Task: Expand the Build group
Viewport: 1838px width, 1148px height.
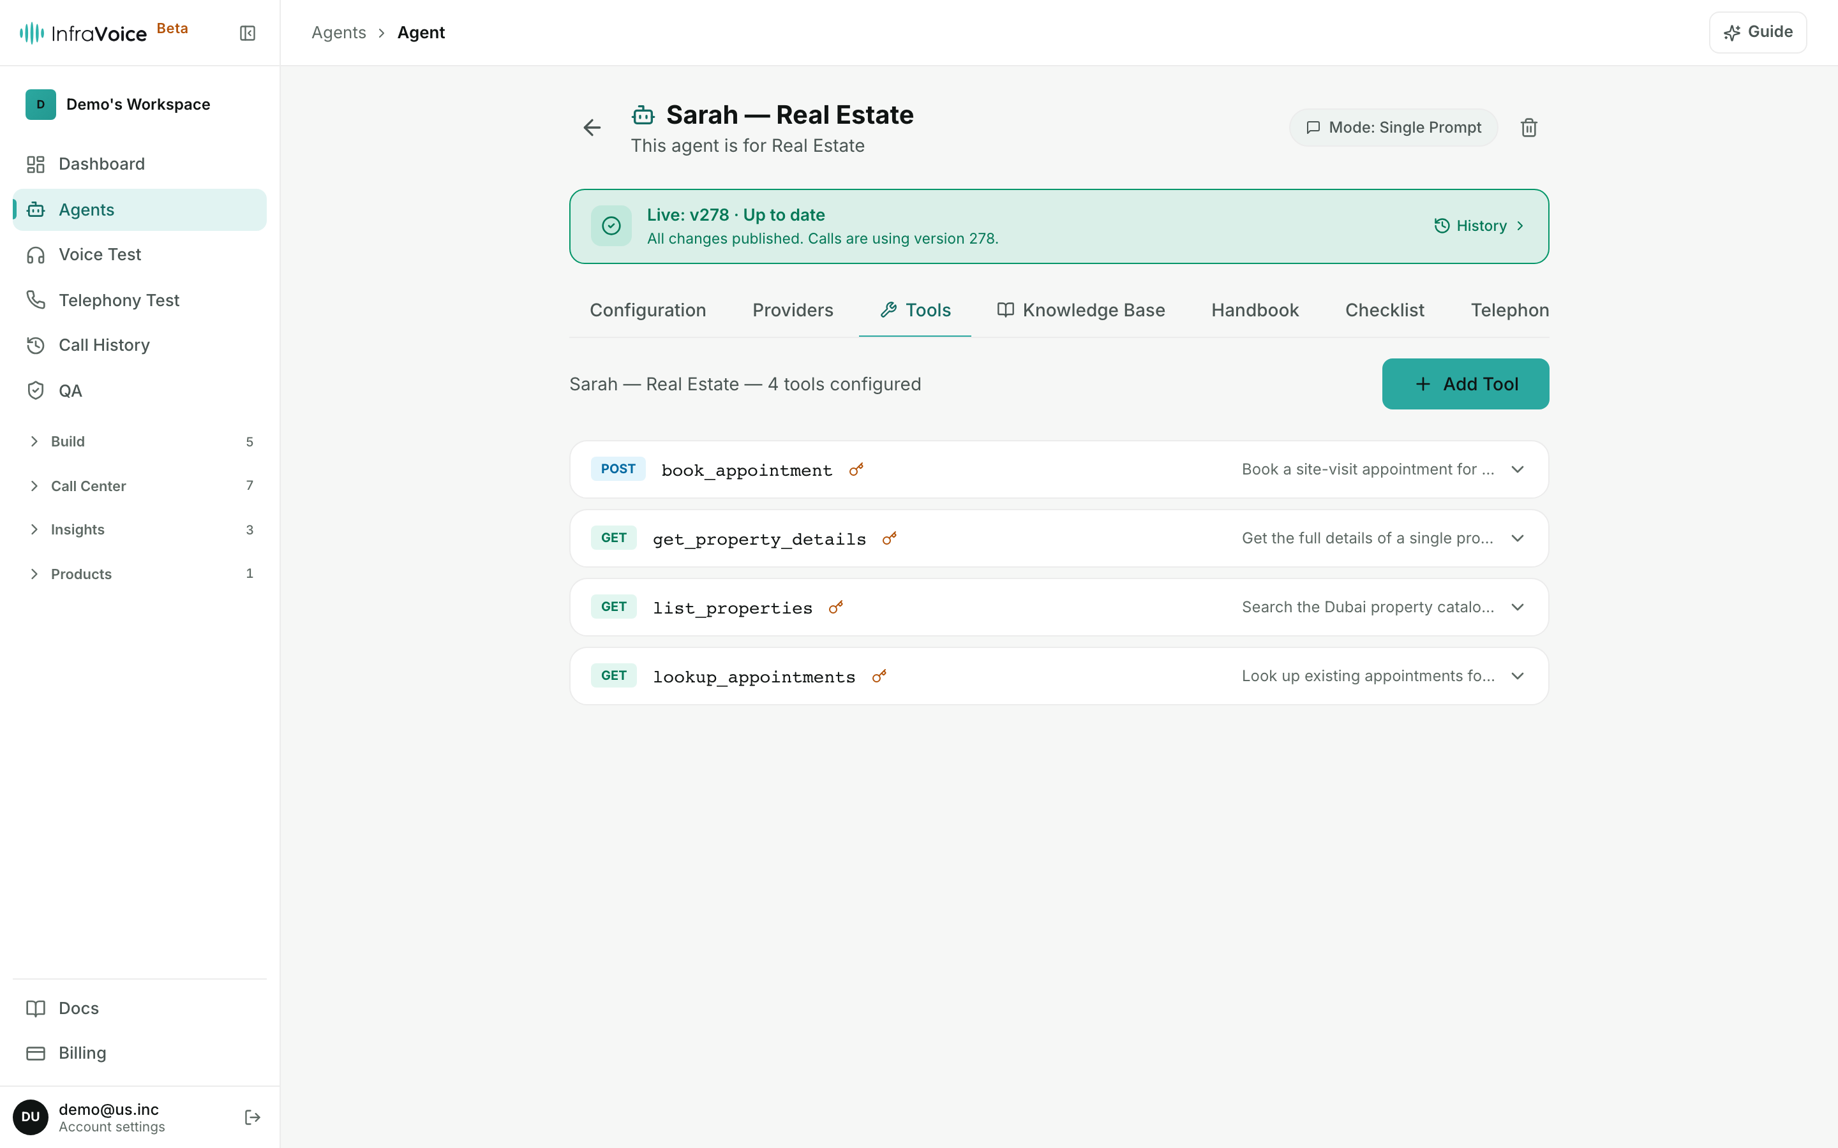Action: coord(140,441)
